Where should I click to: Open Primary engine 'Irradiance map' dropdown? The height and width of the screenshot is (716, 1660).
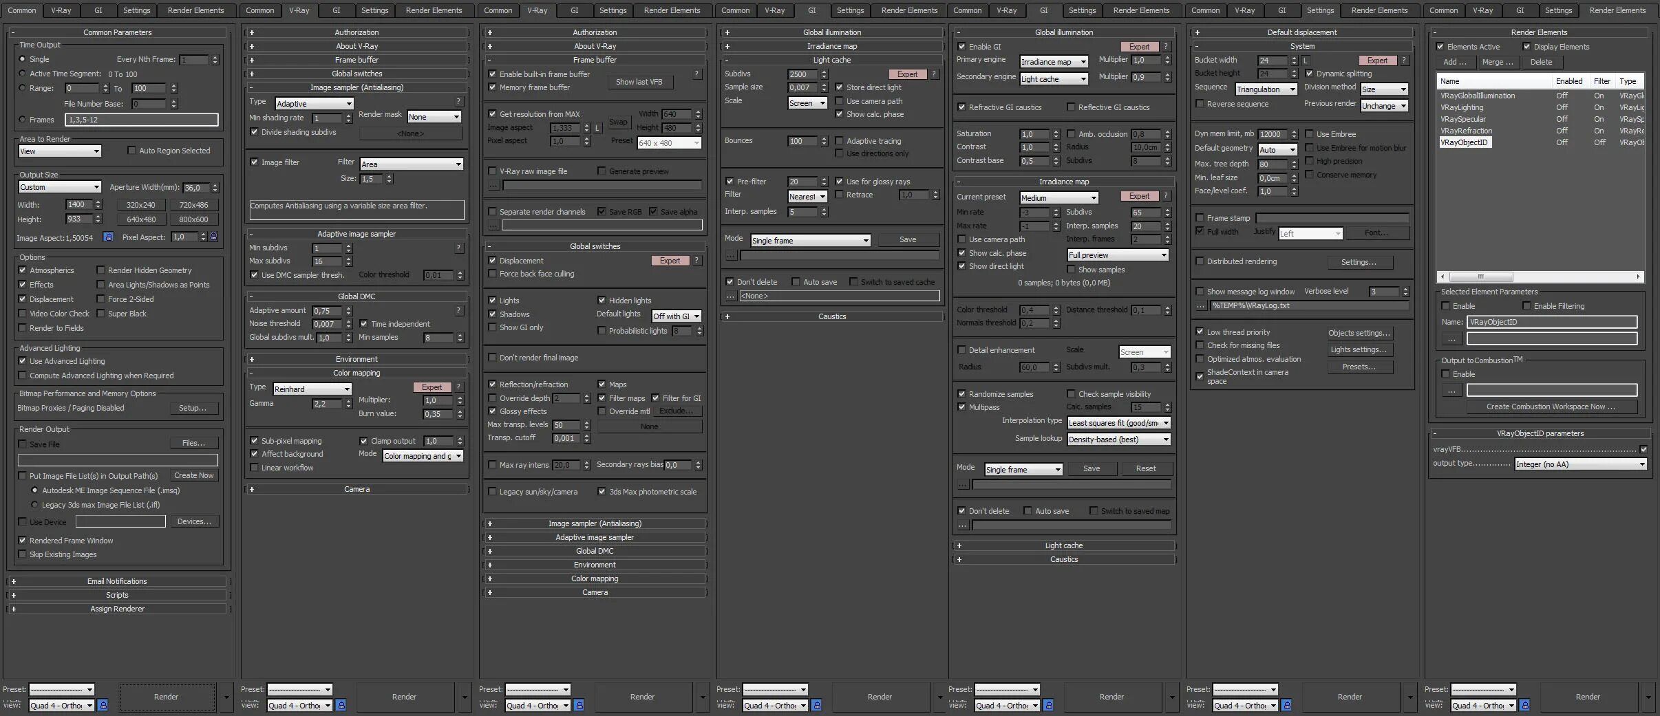tap(1054, 62)
